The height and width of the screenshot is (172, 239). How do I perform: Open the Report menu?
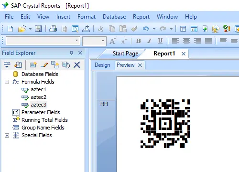pyautogui.click(x=141, y=17)
